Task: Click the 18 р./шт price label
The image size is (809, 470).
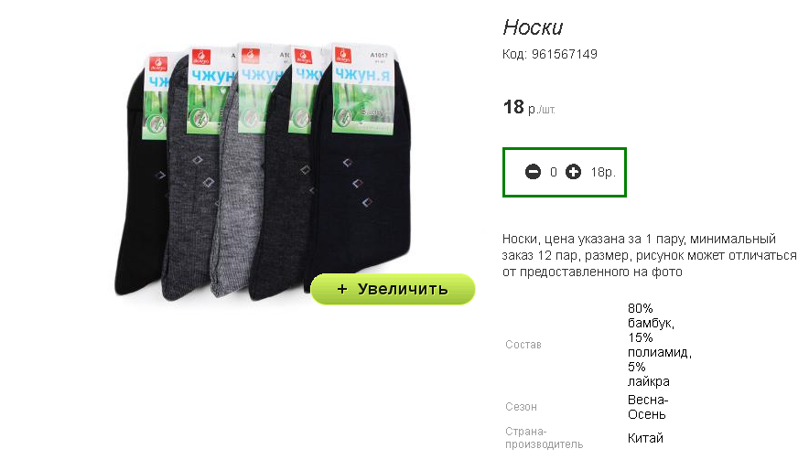Action: coord(529,107)
